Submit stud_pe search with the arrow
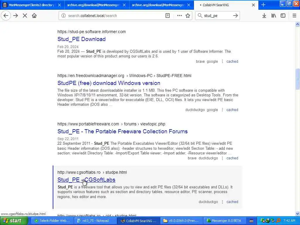This screenshot has width=300, height=225. pos(236,16)
